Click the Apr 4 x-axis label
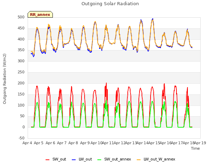Image resolution: width=221 pixels, height=166 pixels. [27, 143]
